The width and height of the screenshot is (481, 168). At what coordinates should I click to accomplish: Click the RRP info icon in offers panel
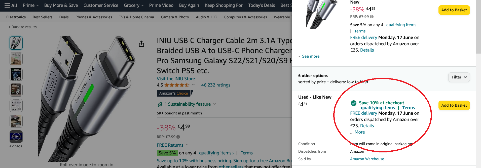point(372,17)
